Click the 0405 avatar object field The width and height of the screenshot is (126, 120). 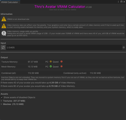(x=64, y=47)
